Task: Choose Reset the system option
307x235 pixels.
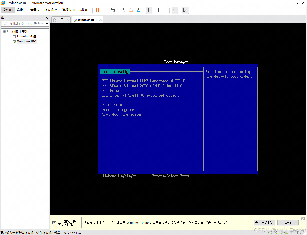Action: click(118, 110)
